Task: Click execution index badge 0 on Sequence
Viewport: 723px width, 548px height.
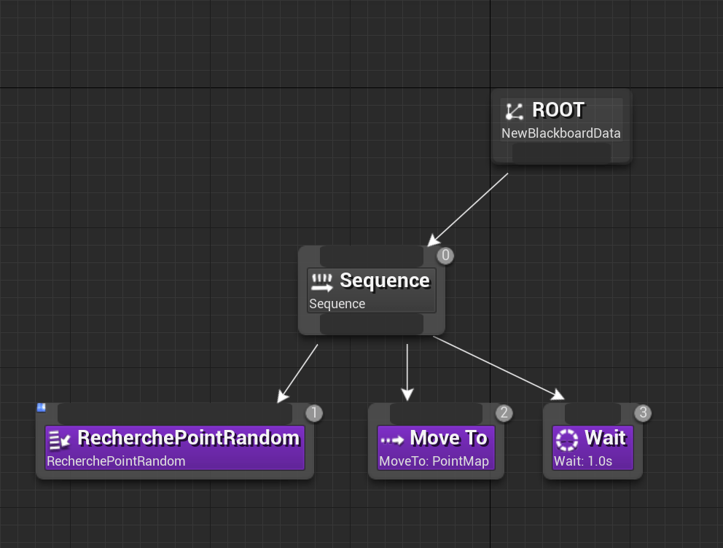Action: tap(445, 256)
